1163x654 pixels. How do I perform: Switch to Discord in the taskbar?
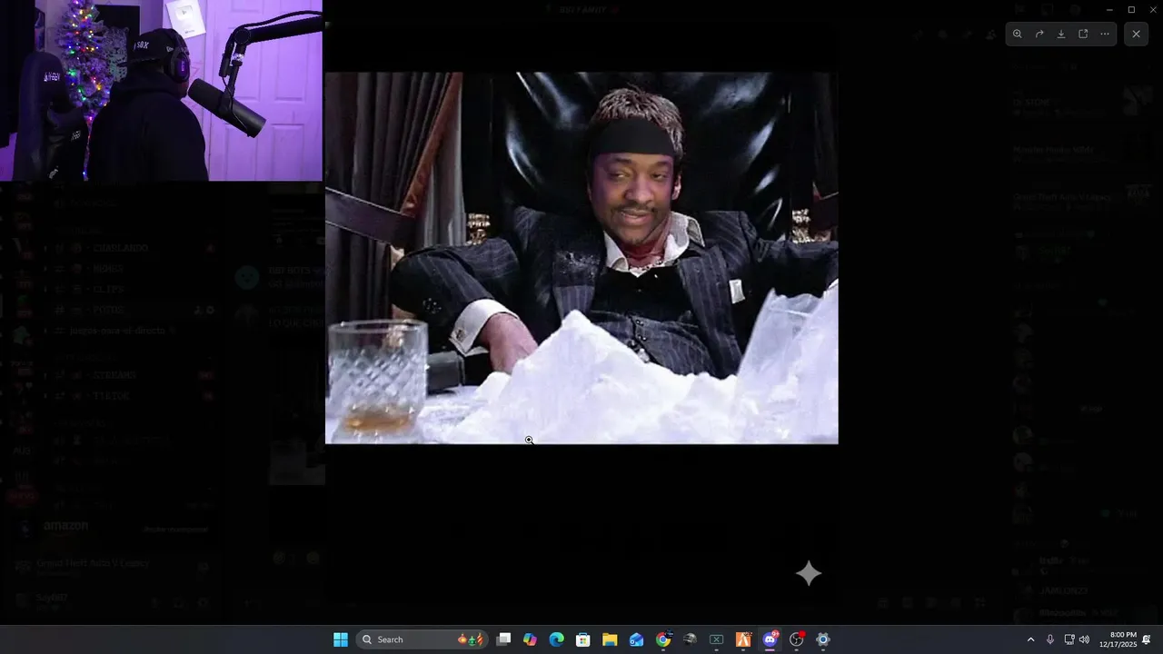770,639
